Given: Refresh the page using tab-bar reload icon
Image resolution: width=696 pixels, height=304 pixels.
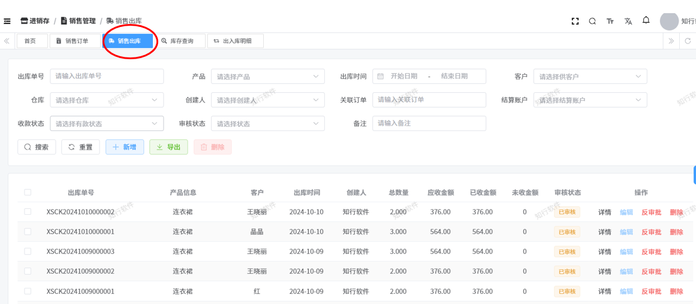Looking at the screenshot, I should point(688,41).
